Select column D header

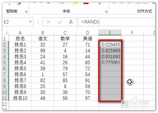88,33
